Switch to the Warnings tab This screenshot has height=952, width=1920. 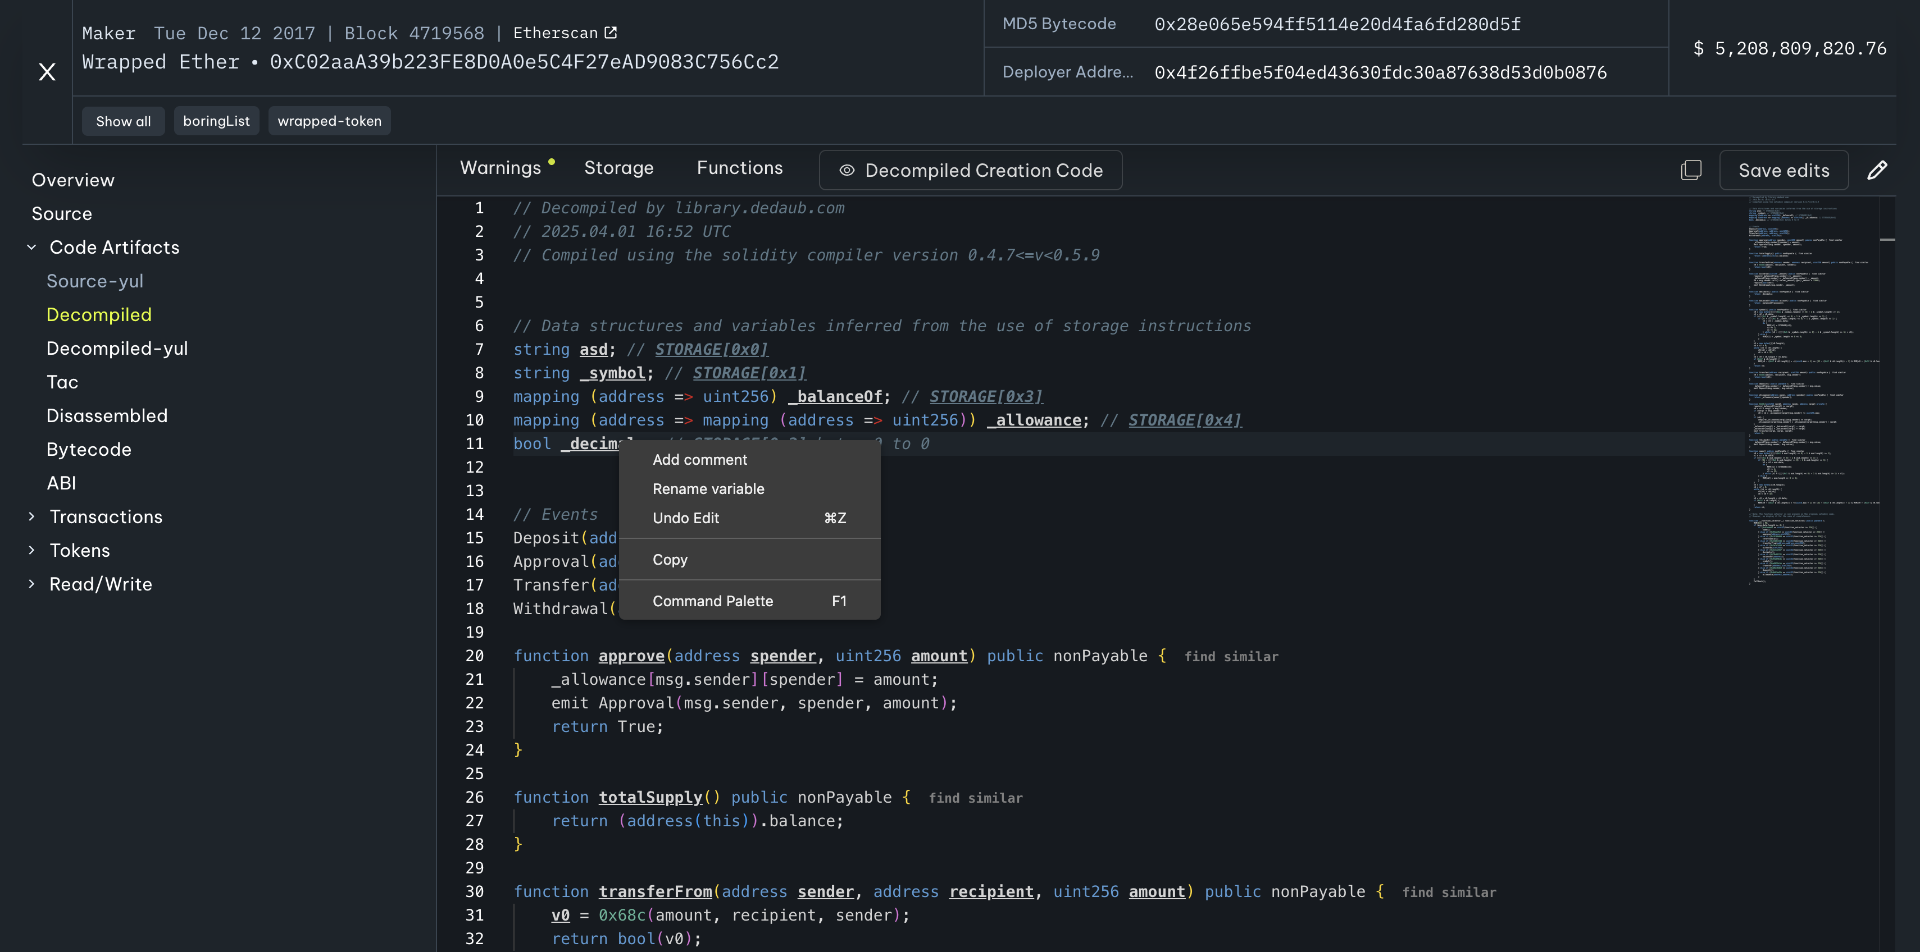(500, 168)
